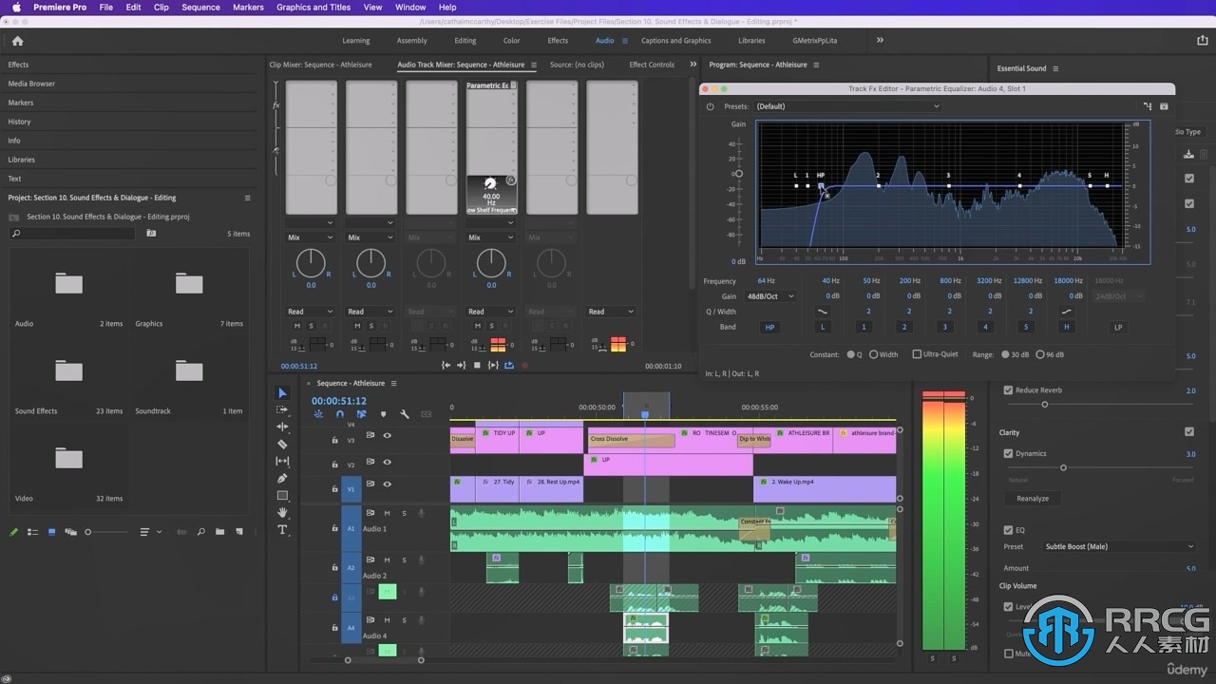Uncheck the Reduce Reverb checkbox

click(x=1008, y=390)
